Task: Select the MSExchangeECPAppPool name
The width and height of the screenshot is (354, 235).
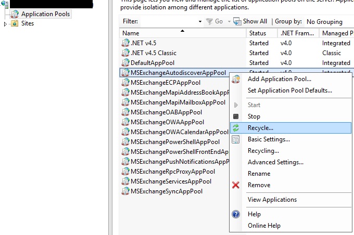Action: click(166, 83)
